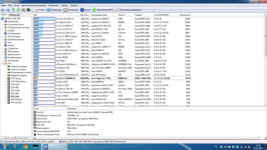Viewport: 267px width, 150px height.
Task: Switch to the Избранное sidebar tab
Action: pos(14,15)
